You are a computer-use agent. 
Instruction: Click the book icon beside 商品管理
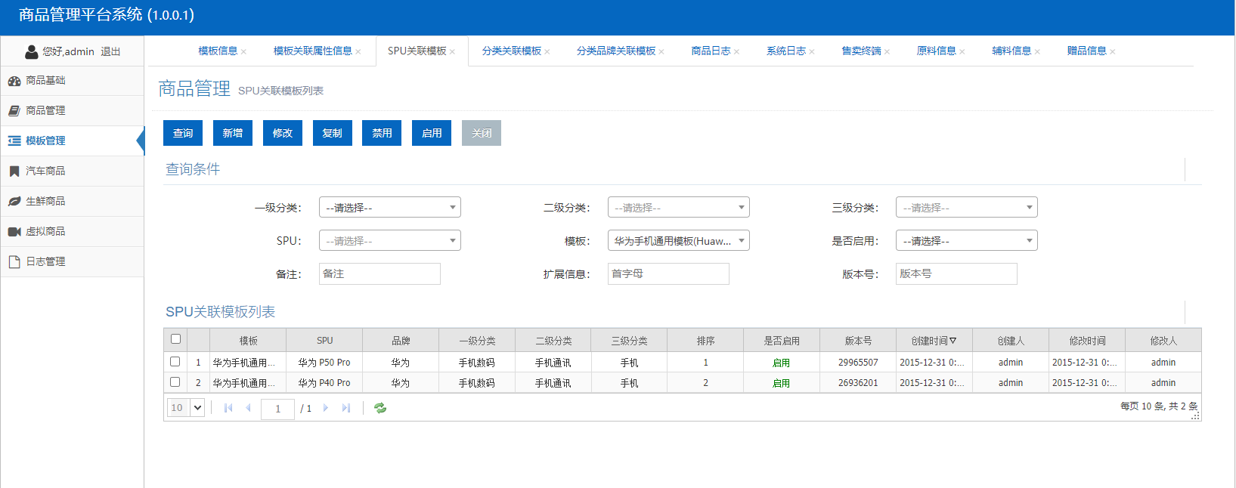click(14, 111)
